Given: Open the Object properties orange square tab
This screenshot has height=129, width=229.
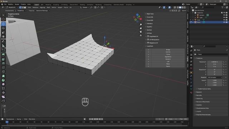Looking at the screenshot, I should point(191,72).
